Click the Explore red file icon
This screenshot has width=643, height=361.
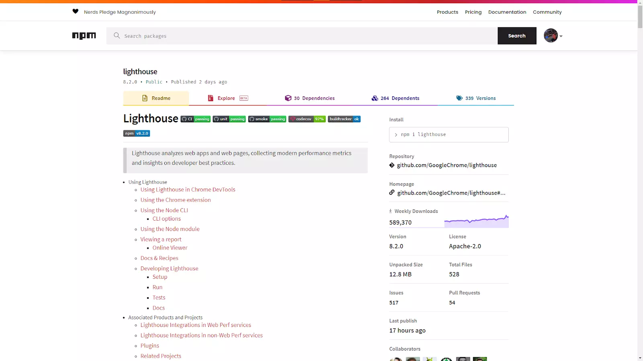[x=210, y=98]
